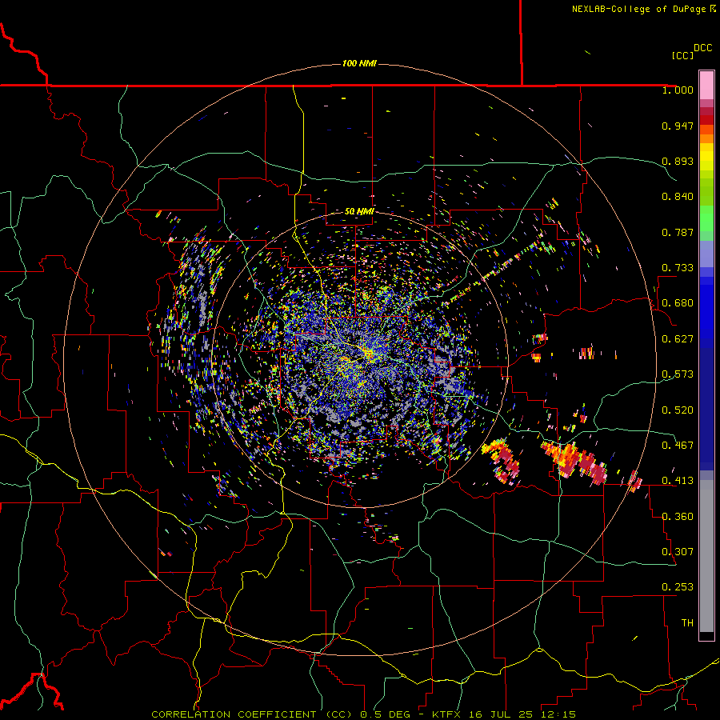The image size is (720, 720).
Task: Click the [CC] unit label
Action: 682,55
